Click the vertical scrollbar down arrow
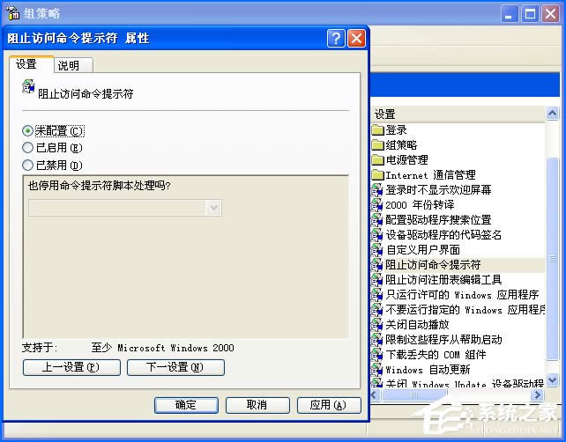 (552, 380)
